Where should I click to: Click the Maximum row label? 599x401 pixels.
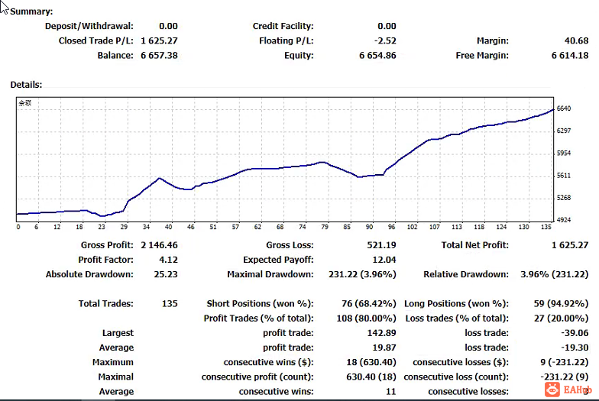113,362
